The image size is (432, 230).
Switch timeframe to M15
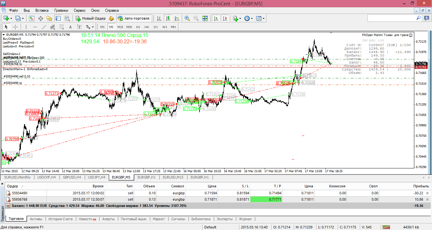(120, 27)
